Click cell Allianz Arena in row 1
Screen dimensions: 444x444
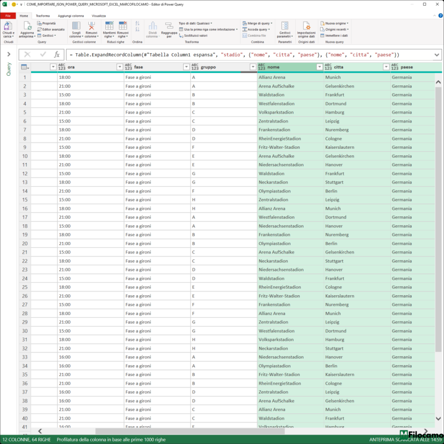pos(290,77)
